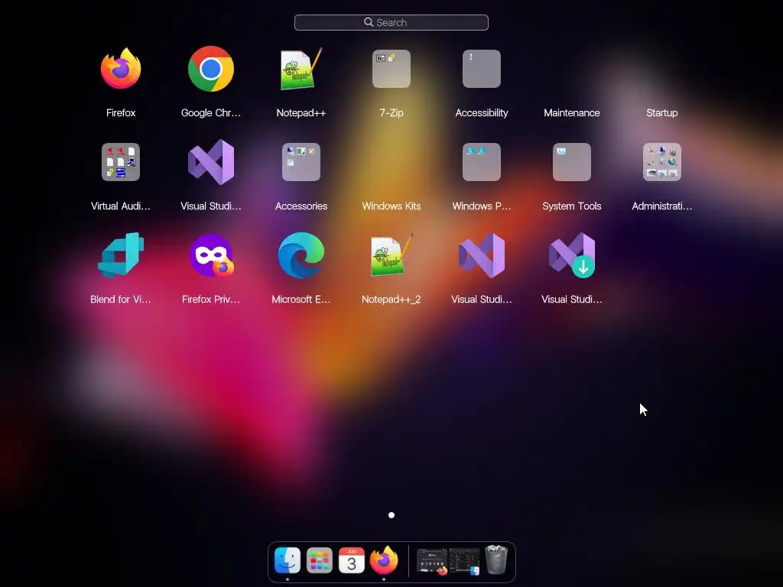783x587 pixels.
Task: Select the Launchpad page indicator dot
Action: pyautogui.click(x=391, y=515)
